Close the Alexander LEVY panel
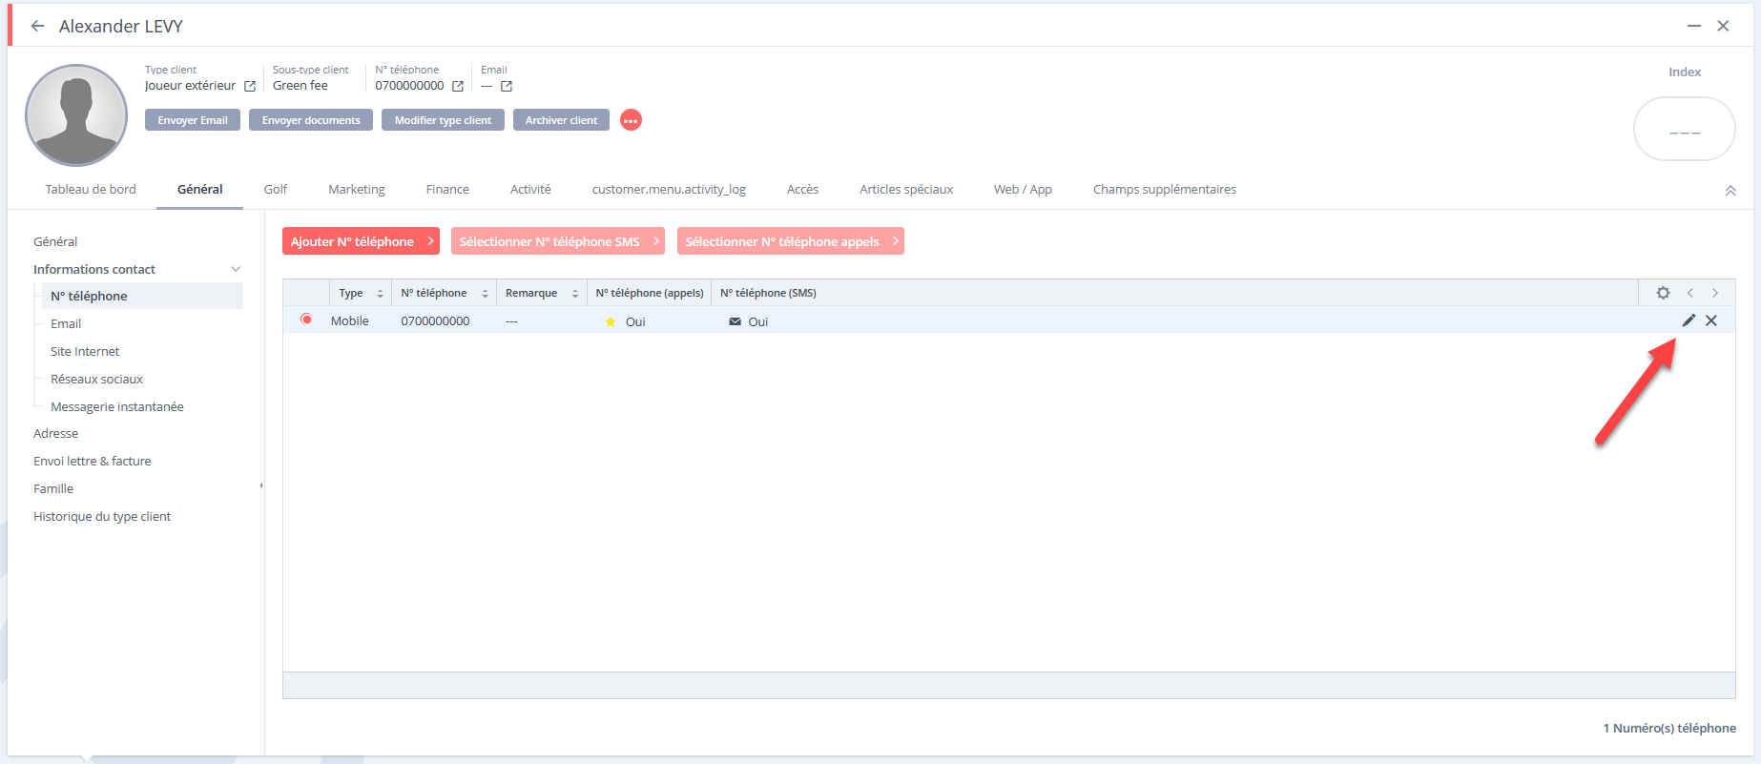This screenshot has width=1761, height=764. click(x=1723, y=26)
